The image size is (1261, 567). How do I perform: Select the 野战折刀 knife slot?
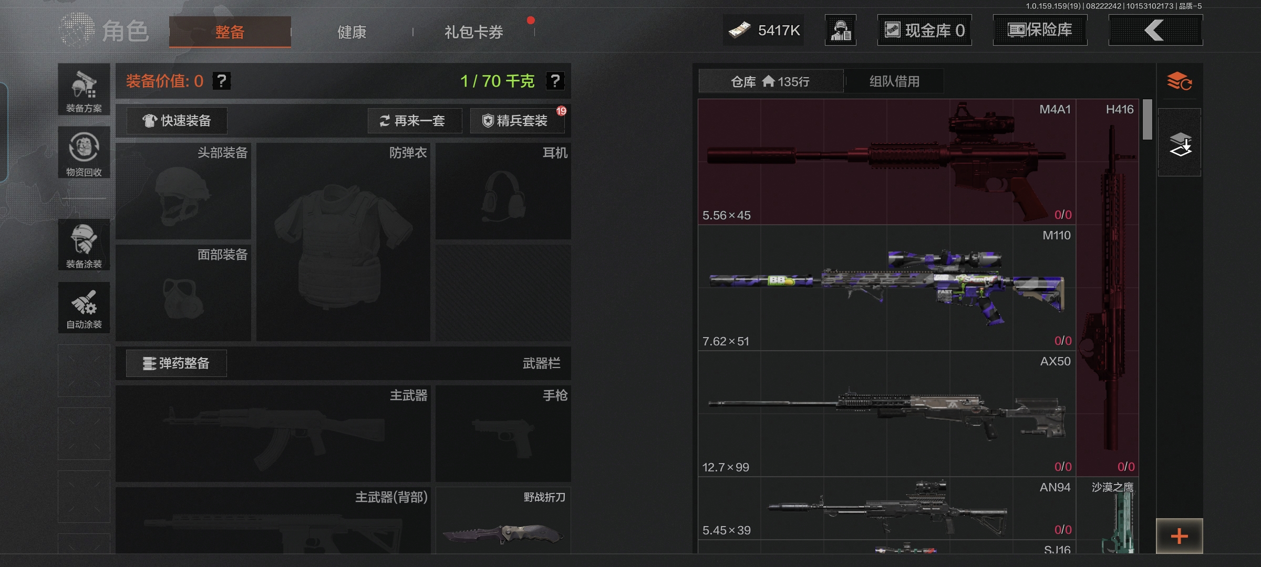tap(503, 520)
